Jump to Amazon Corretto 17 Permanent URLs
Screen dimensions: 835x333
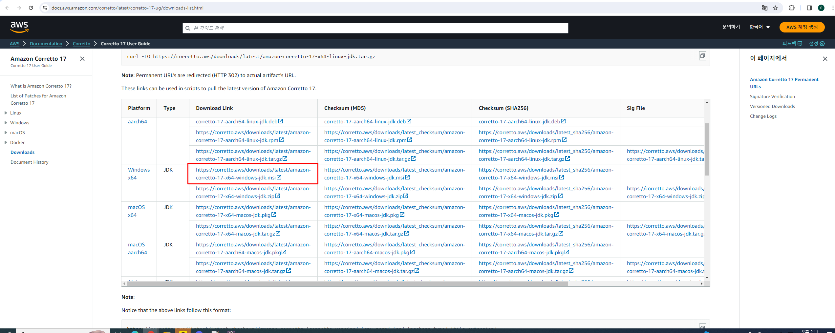(784, 83)
